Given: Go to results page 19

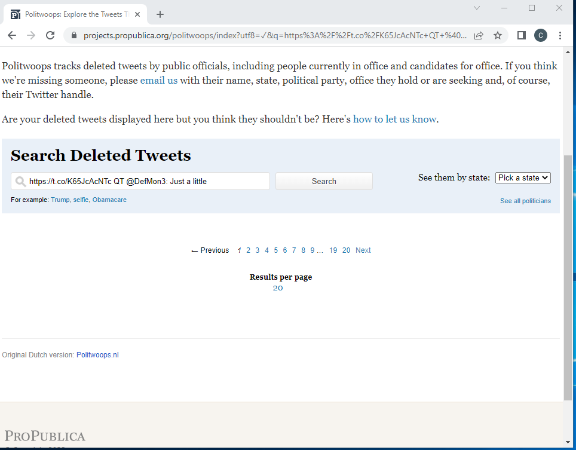Looking at the screenshot, I should pos(333,250).
